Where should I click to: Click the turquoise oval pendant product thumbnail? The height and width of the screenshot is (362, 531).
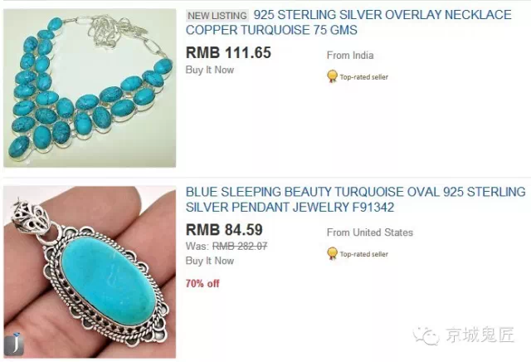90,271
